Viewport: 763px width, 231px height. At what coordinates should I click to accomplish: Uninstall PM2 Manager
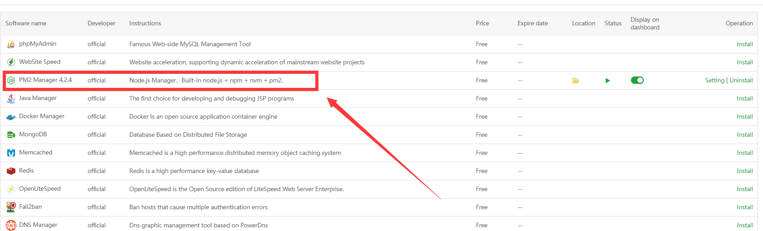click(741, 80)
